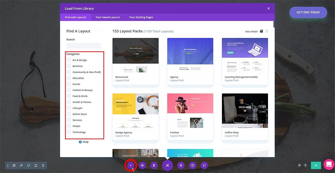Open builder three-dot options menu

[8, 165]
